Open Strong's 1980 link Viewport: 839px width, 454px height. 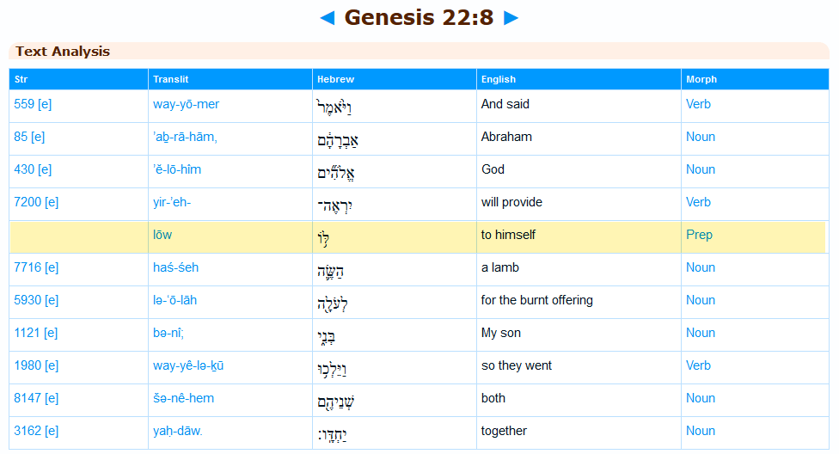(x=26, y=365)
